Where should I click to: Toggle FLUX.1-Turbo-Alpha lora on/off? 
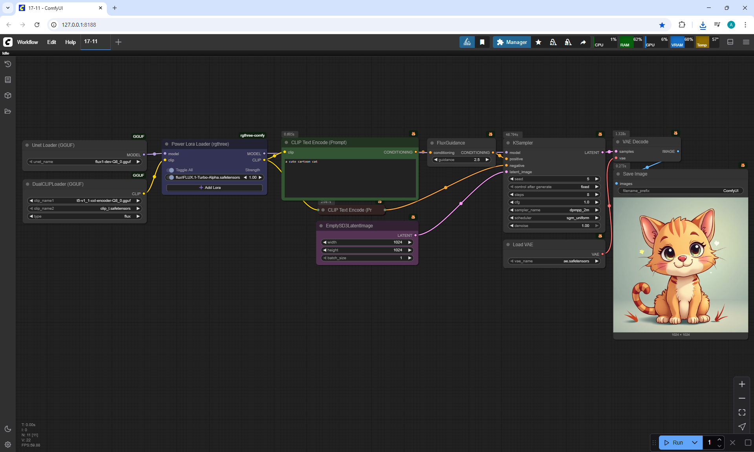(x=171, y=178)
